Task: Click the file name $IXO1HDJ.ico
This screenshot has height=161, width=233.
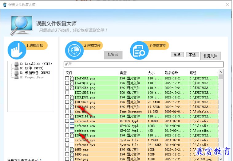Action: point(85,93)
